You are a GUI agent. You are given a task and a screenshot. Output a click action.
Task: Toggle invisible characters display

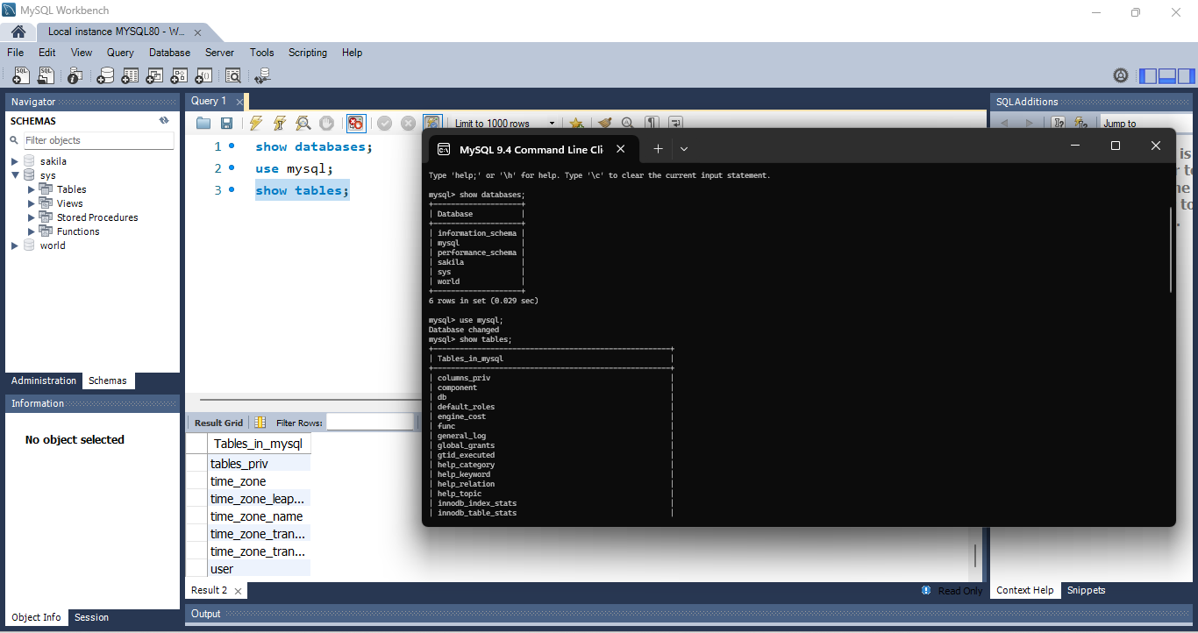[652, 124]
